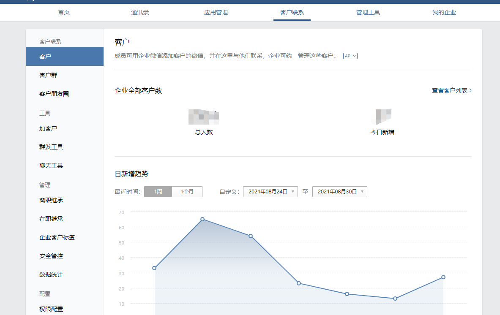Navigate to the 我的企业 tab
Screen dimensions: 500x315
pyautogui.click(x=444, y=12)
